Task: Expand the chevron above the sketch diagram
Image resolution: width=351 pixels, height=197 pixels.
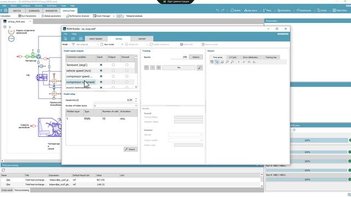Action: 10,27
